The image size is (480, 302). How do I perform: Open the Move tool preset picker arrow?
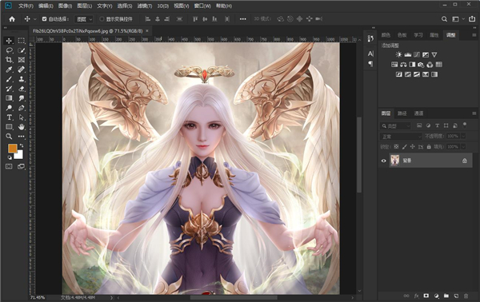coord(35,19)
